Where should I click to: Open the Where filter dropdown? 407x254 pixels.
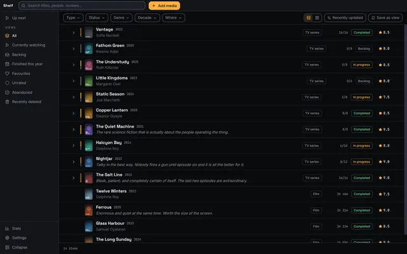pos(174,18)
